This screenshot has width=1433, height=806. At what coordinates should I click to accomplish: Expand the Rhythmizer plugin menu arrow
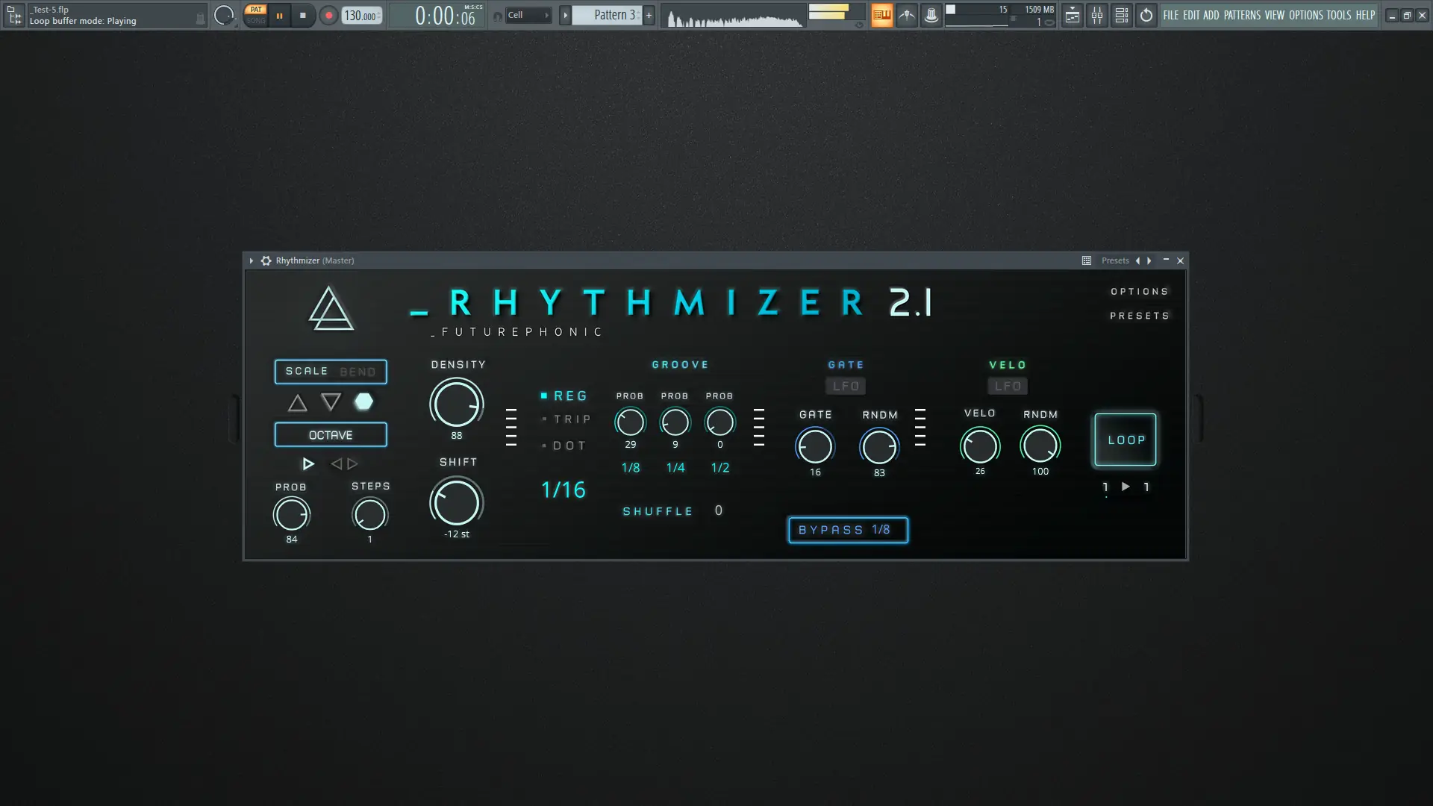pyautogui.click(x=252, y=260)
